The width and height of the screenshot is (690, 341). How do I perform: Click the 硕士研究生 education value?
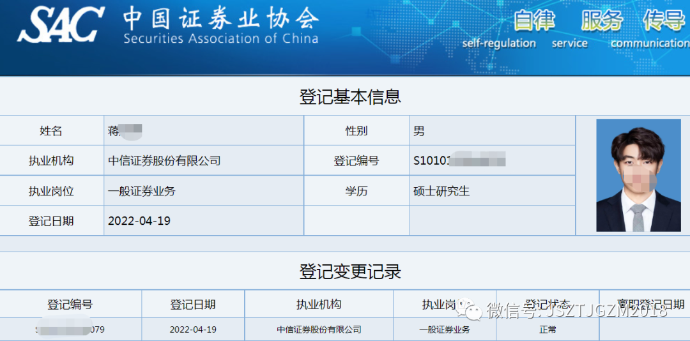tap(441, 191)
